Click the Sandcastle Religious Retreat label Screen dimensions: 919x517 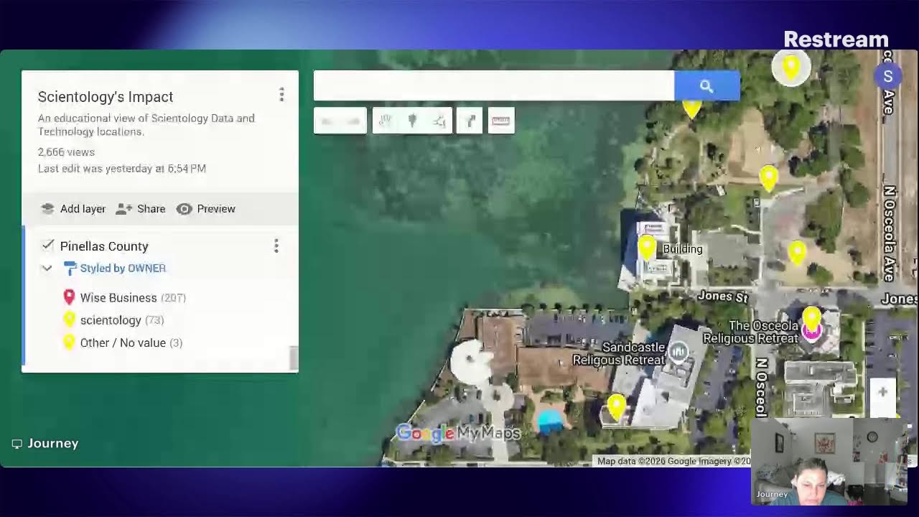pyautogui.click(x=619, y=353)
